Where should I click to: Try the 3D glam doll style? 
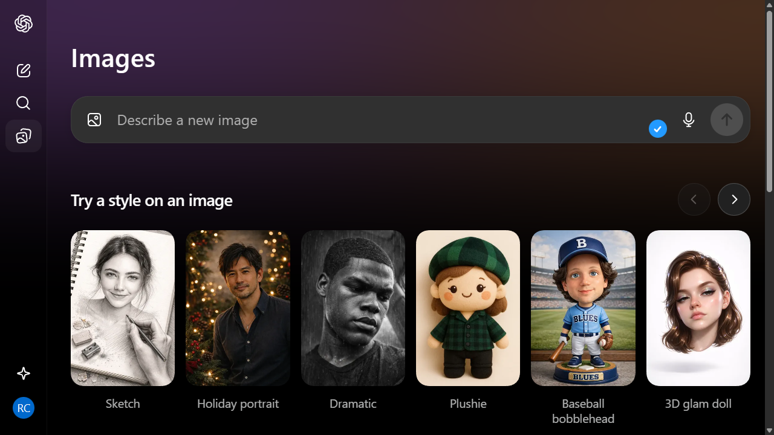click(698, 308)
